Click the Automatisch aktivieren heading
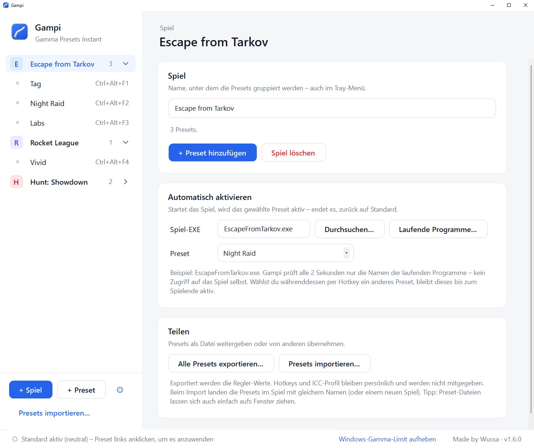534x448 pixels. pyautogui.click(x=210, y=197)
